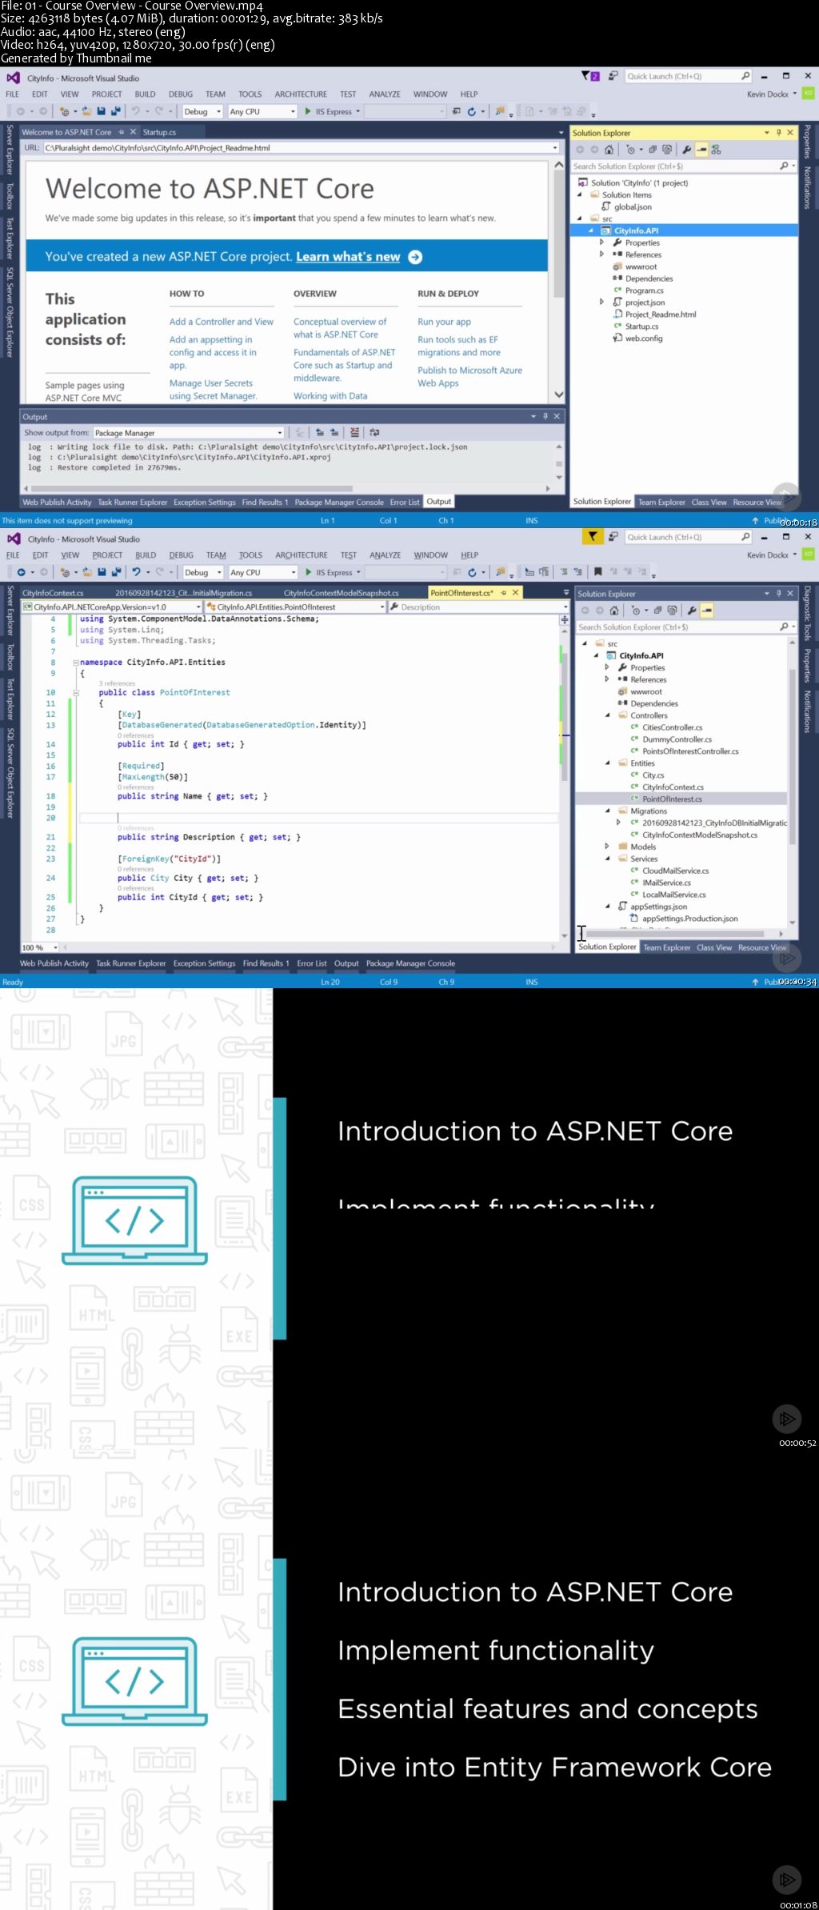Screen dimensions: 819x1910
Task: Open Manage User Secrets using Secret Manager link
Action: tap(213, 390)
